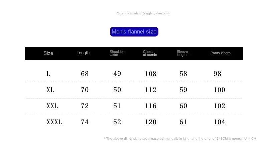Click the chest value 108
Viewport: 264px width, 150px height.
click(x=151, y=74)
